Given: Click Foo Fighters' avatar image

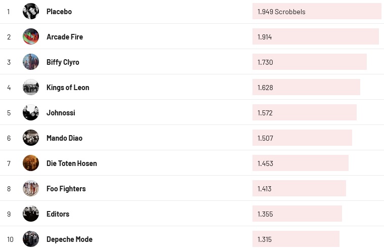Looking at the screenshot, I should coord(31,188).
